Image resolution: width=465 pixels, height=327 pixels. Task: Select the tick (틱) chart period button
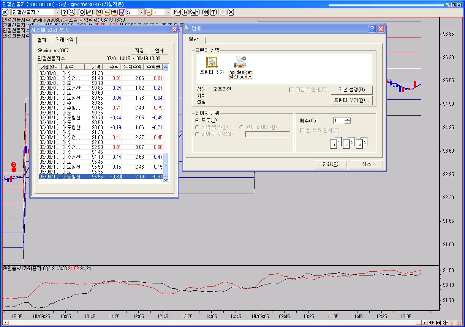[x=149, y=12]
